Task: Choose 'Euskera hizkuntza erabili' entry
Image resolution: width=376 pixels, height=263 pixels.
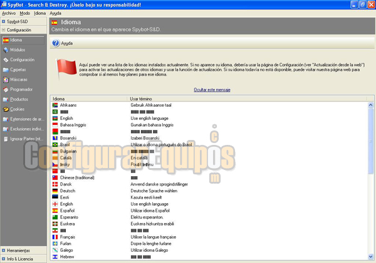Action: click(x=152, y=224)
